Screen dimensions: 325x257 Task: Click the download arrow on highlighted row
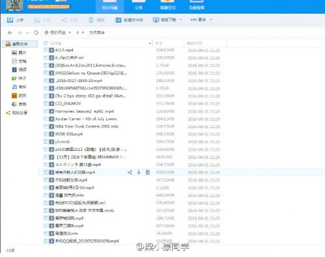[138, 172]
